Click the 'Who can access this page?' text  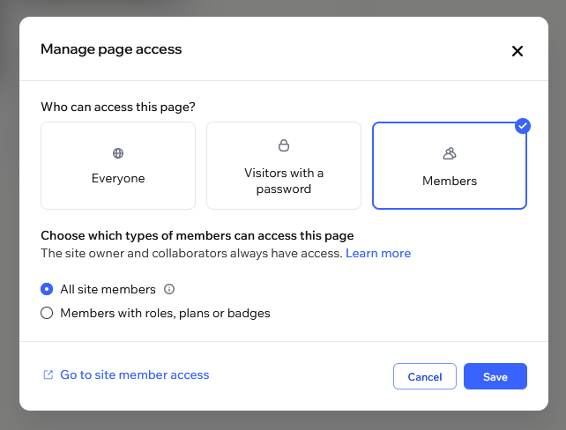[118, 107]
